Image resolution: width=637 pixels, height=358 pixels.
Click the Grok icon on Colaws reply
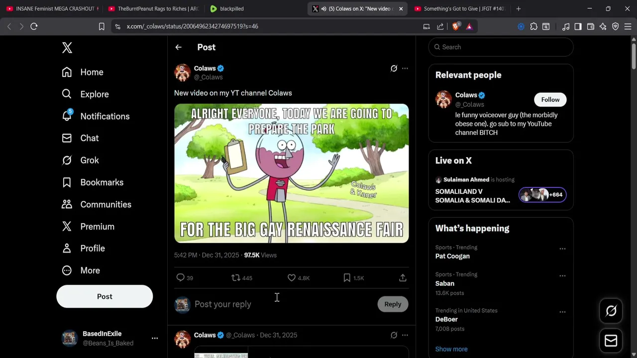(x=394, y=335)
